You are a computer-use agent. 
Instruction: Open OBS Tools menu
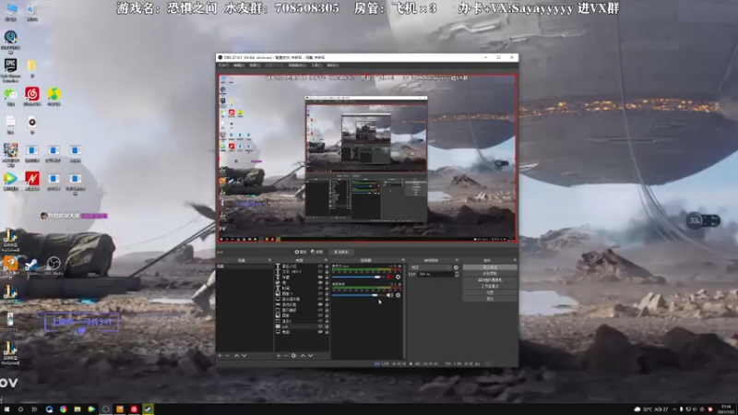(316, 65)
